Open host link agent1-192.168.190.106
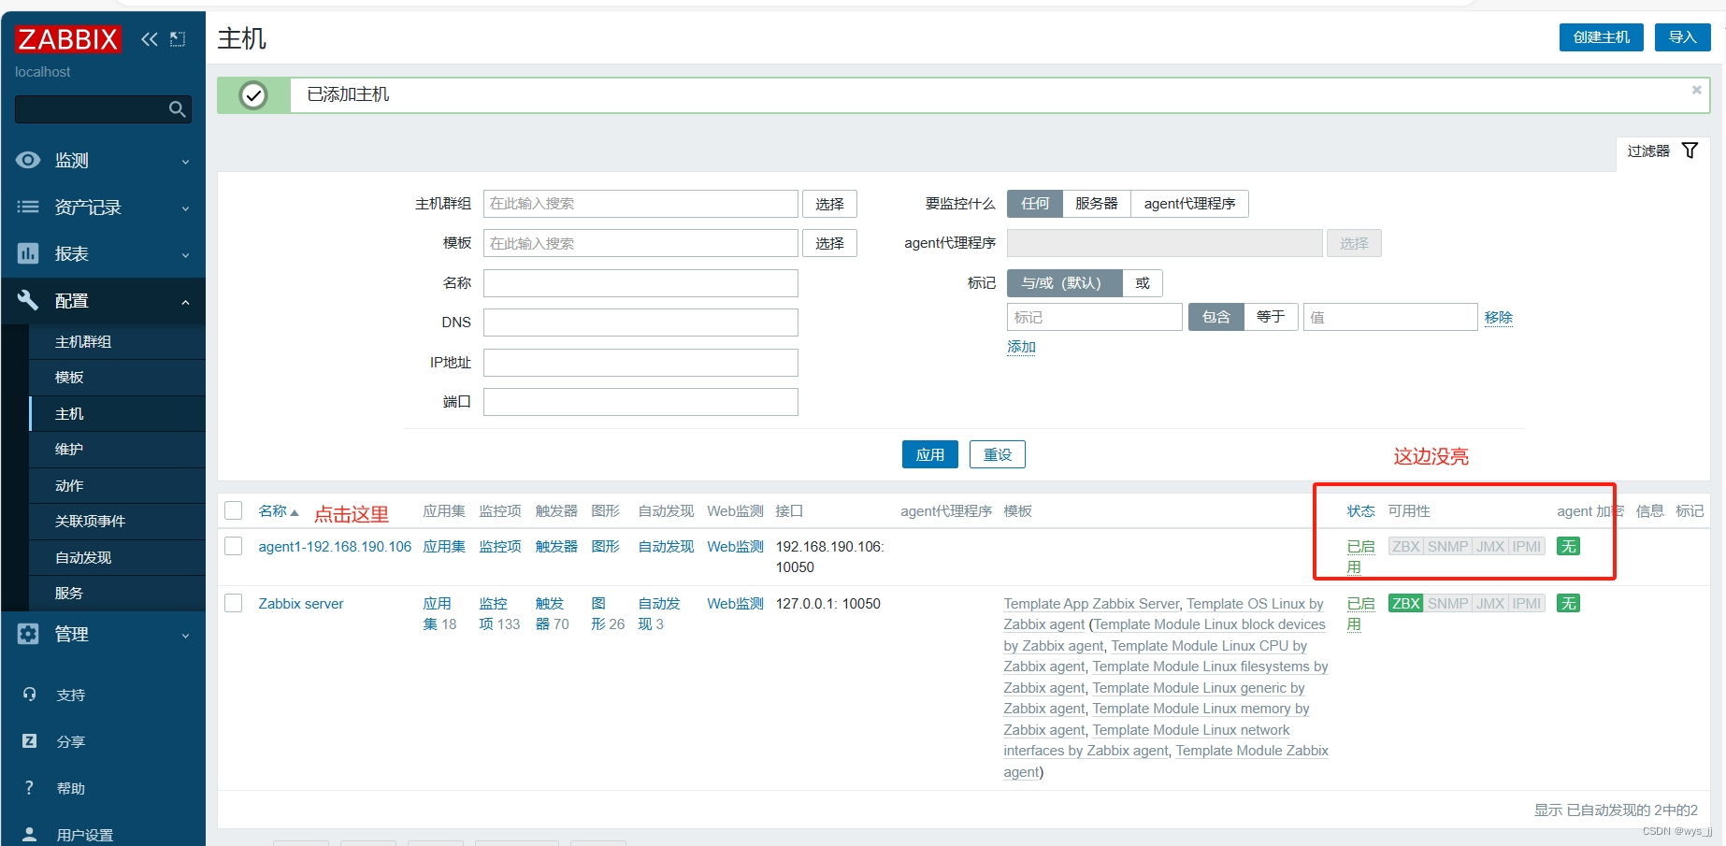The height and width of the screenshot is (846, 1726). 335,547
